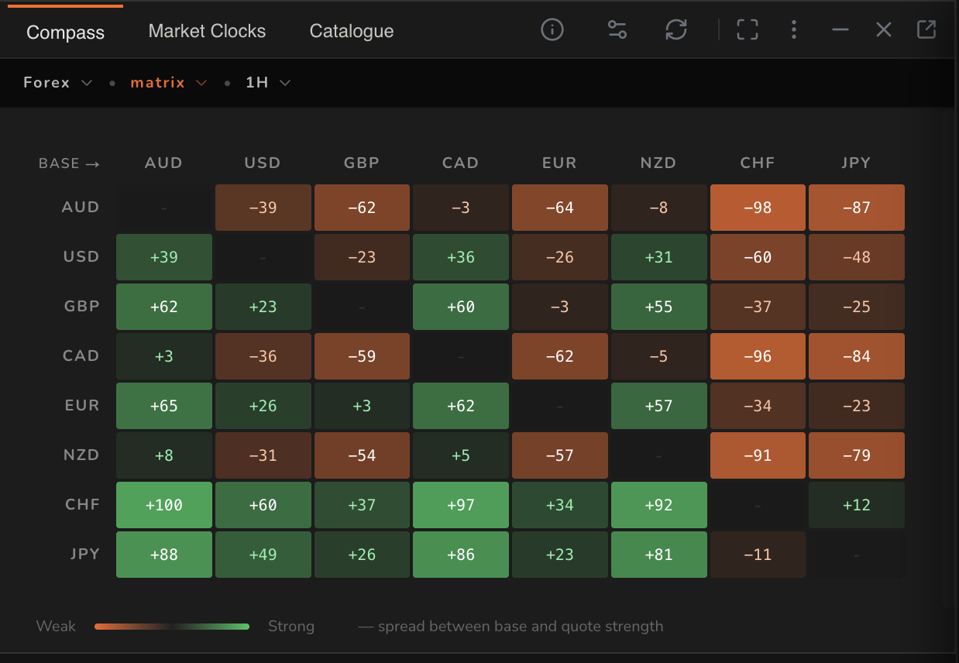
Task: Expand the Forex asset class dropdown
Action: (x=58, y=83)
